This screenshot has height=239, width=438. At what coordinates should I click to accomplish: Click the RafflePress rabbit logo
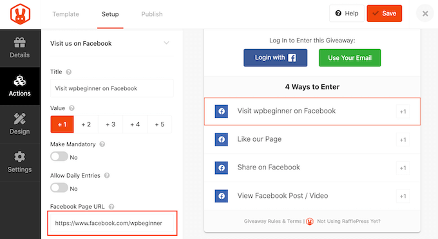tap(20, 14)
